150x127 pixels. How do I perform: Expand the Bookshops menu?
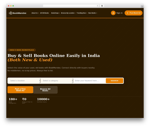pyautogui.click(x=55, y=13)
